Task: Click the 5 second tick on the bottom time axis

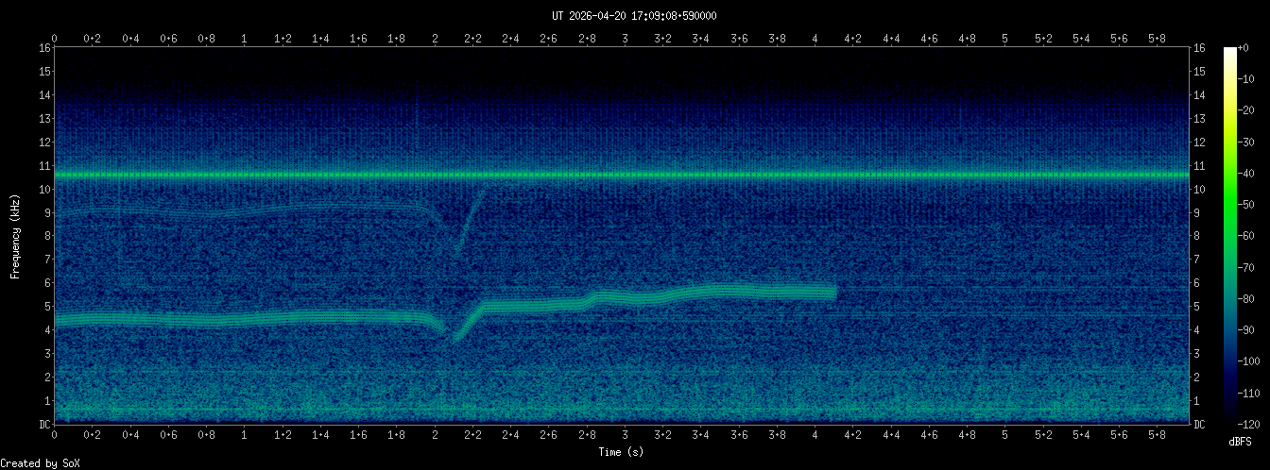Action: (x=1005, y=436)
